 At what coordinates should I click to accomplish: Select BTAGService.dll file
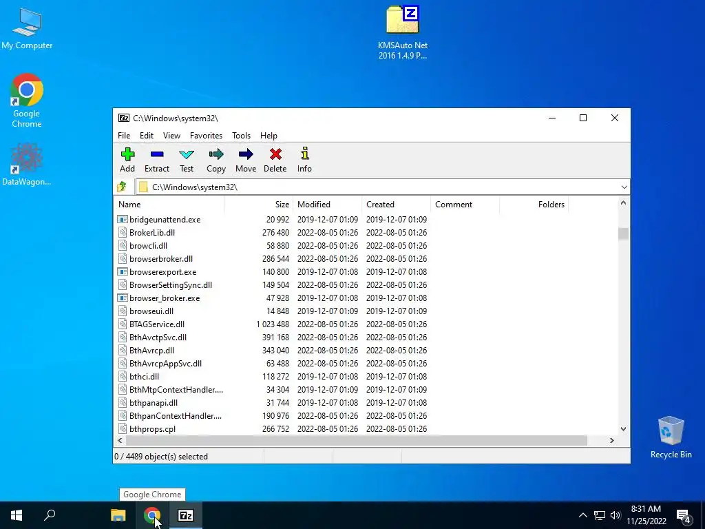pyautogui.click(x=157, y=324)
